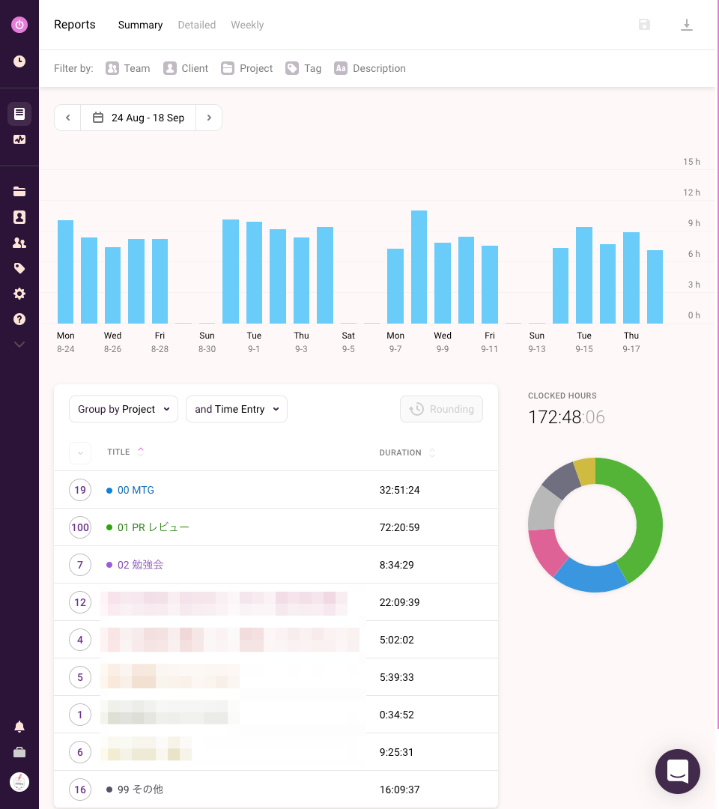Open Projects folder icon in sidebar

(x=19, y=192)
